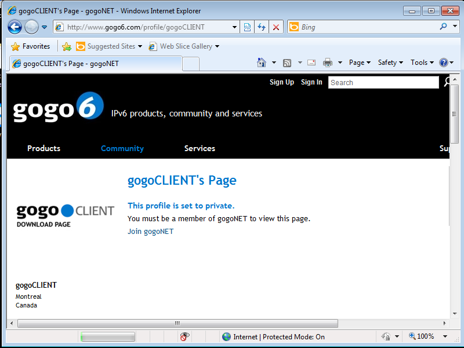Viewport: 464px width, 348px height.
Task: Expand the Home button dropdown arrow
Action: 274,63
